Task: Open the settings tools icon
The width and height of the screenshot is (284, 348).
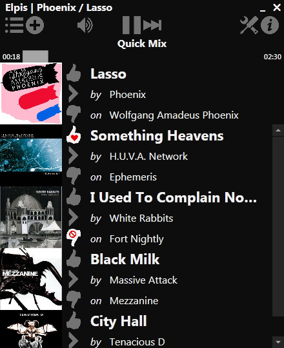Action: coord(249,25)
